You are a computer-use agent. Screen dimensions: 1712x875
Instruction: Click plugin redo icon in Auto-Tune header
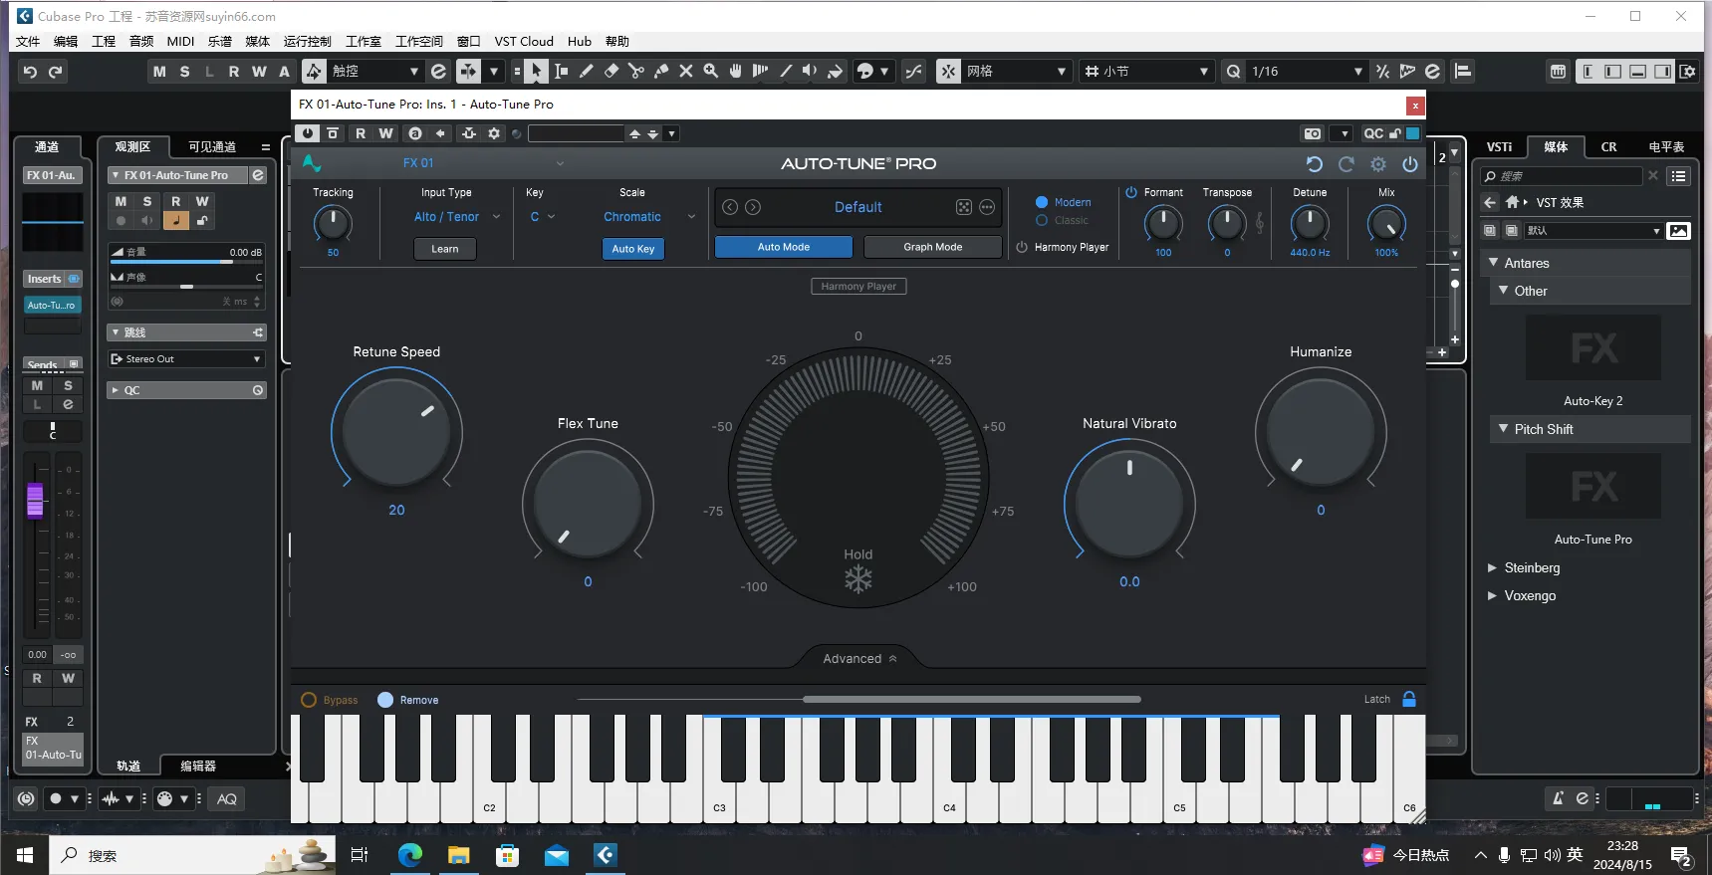1346,164
